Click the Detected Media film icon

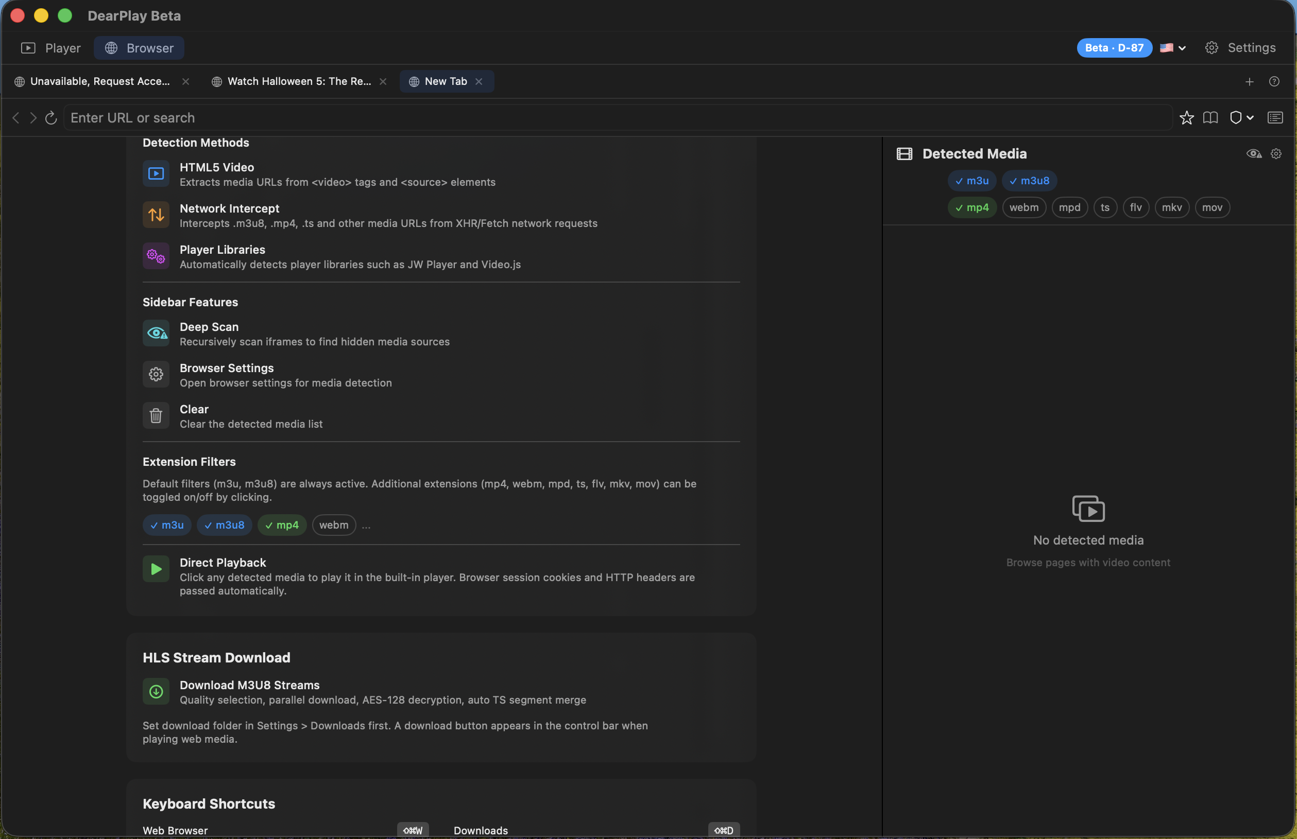pos(904,153)
